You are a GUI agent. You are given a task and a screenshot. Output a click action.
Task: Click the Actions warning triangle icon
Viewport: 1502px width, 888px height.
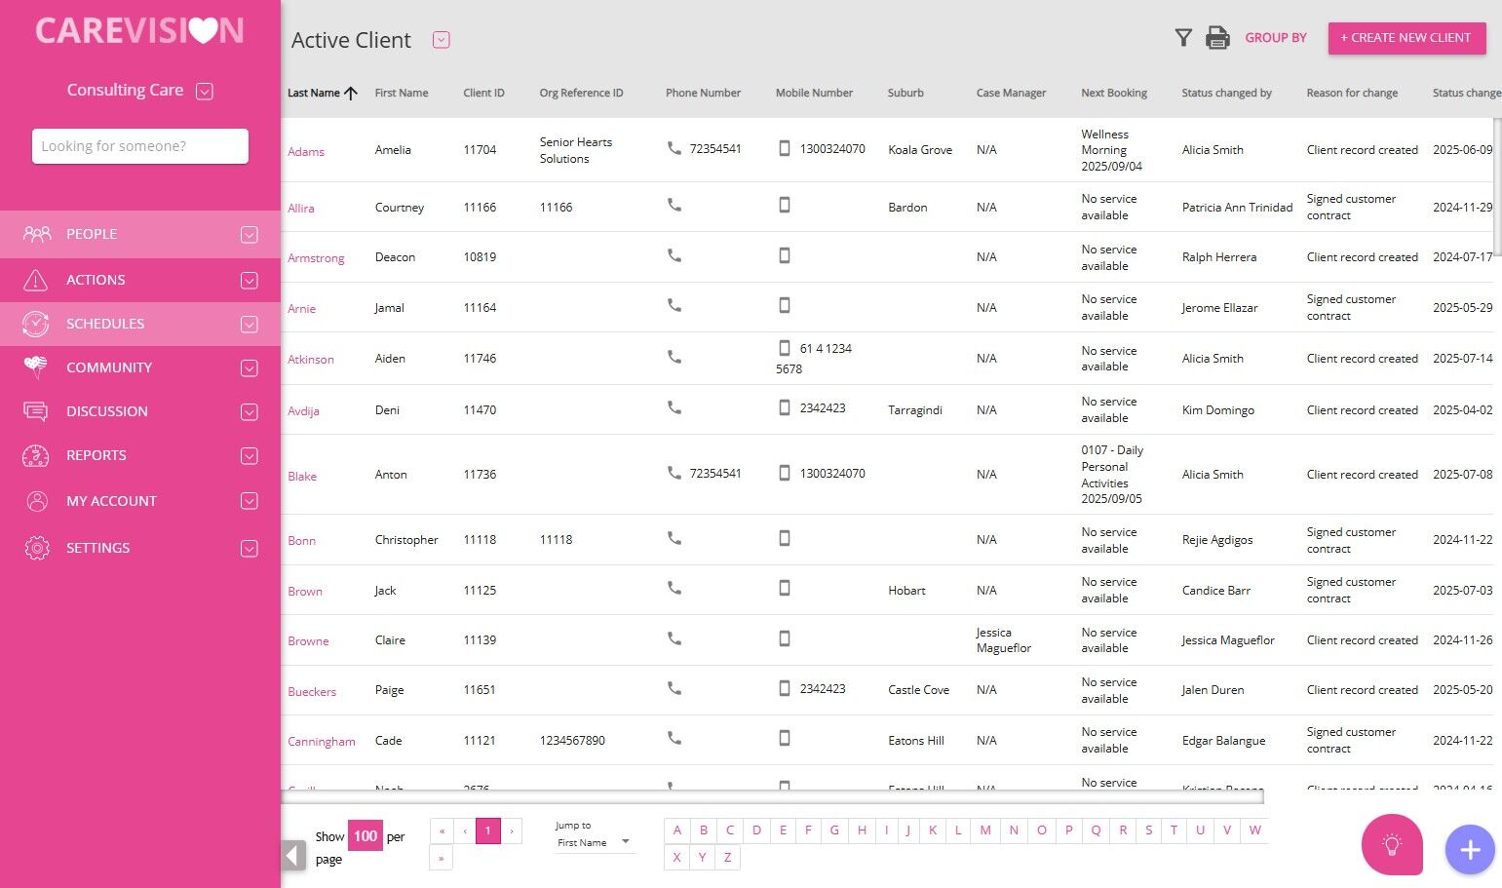point(35,281)
